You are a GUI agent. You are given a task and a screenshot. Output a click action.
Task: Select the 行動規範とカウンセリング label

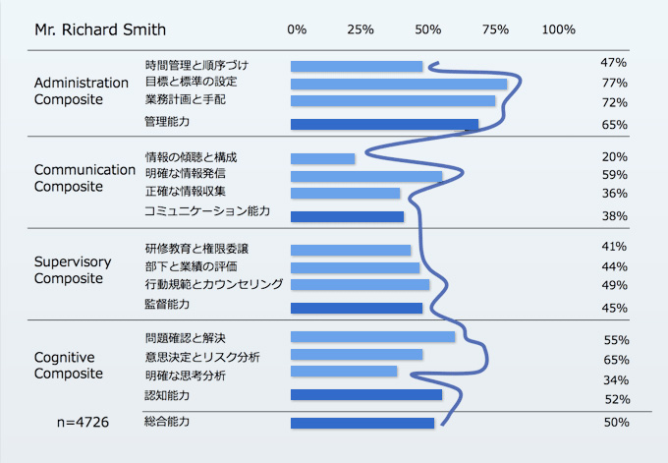pyautogui.click(x=214, y=284)
